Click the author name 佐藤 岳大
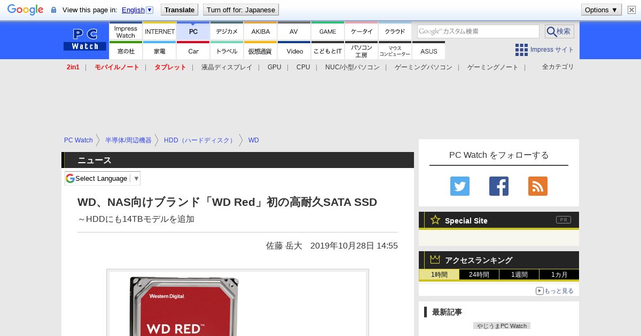The height and width of the screenshot is (336, 641). point(284,246)
